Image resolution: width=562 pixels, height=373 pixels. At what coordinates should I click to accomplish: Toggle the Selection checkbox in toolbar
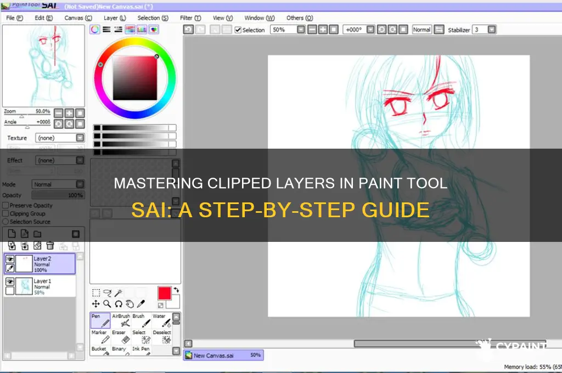[x=238, y=30]
